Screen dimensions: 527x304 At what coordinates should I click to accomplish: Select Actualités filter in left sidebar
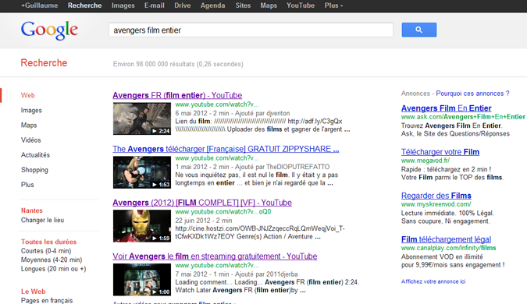coord(35,154)
